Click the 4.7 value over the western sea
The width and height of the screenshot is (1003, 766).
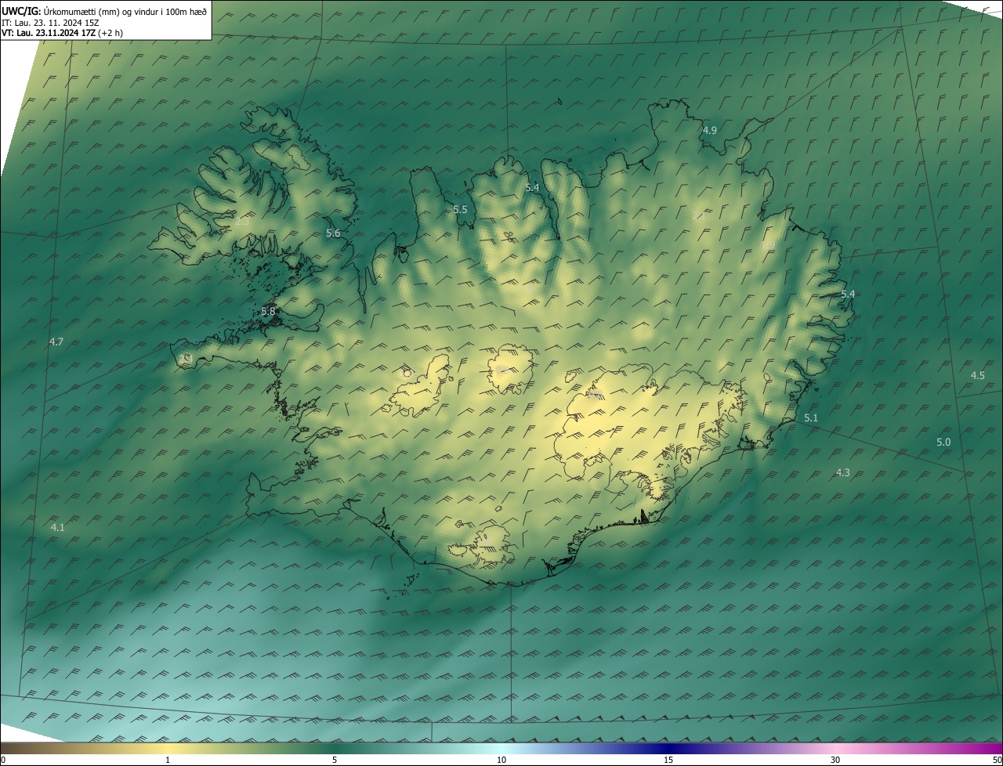56,342
